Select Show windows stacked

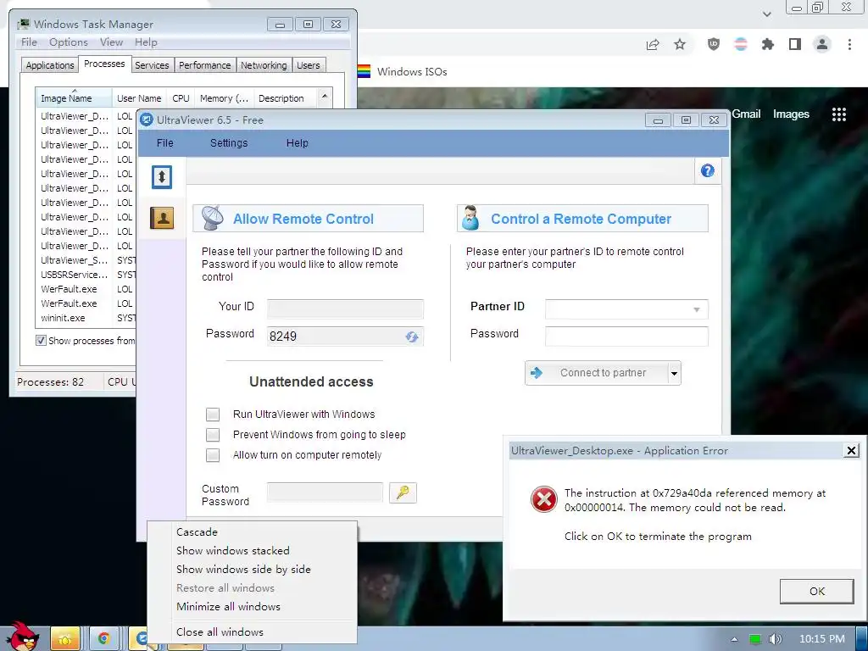(x=252, y=551)
